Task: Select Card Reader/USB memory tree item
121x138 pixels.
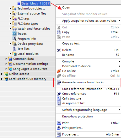Action: pos(28,79)
